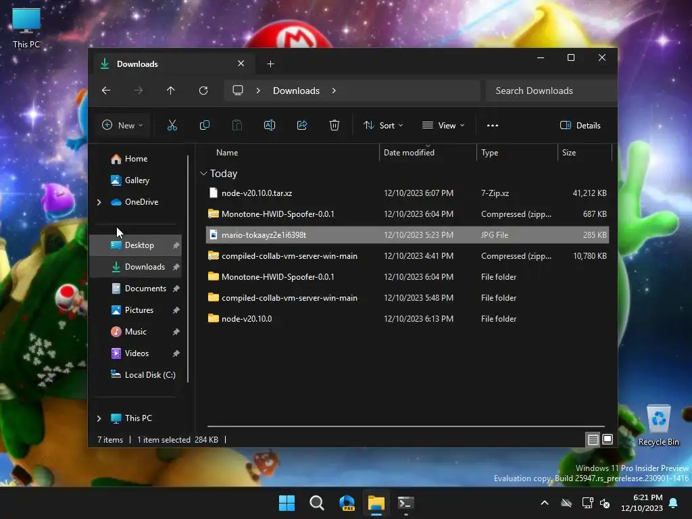Open the View dropdown
Viewport: 692px width, 519px height.
(x=443, y=125)
